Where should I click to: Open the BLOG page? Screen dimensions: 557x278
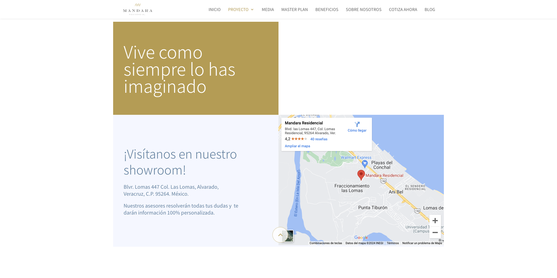[430, 10]
